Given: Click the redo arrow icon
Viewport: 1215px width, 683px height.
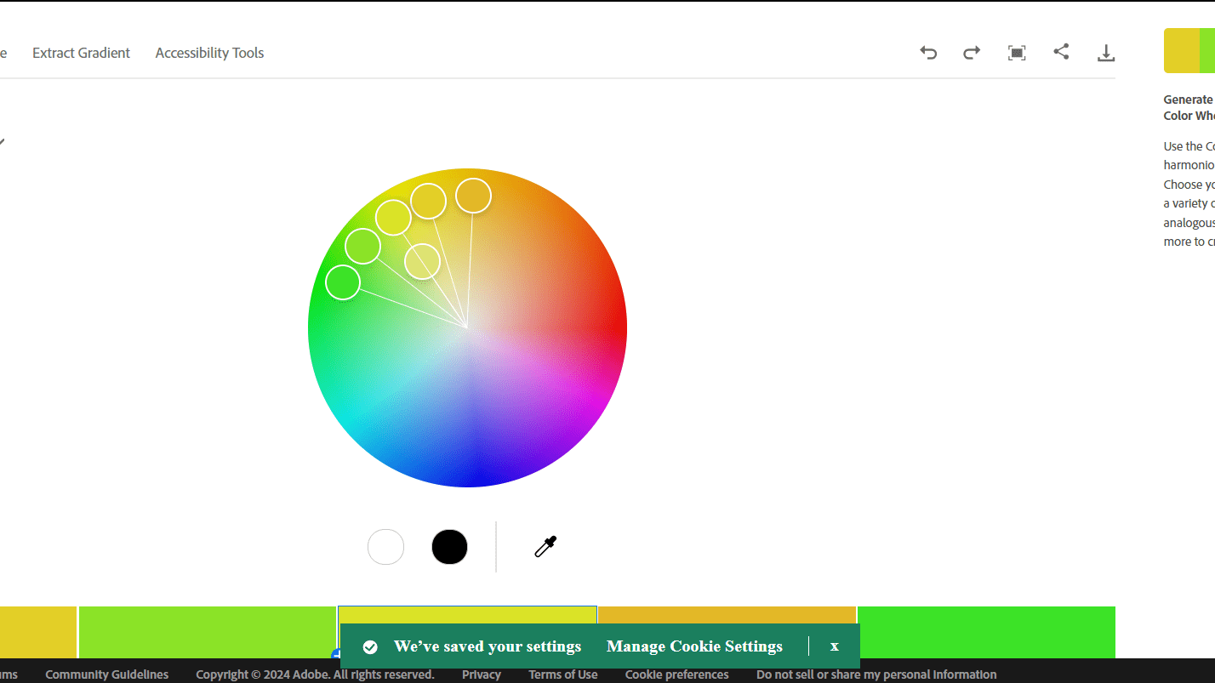Looking at the screenshot, I should [972, 53].
